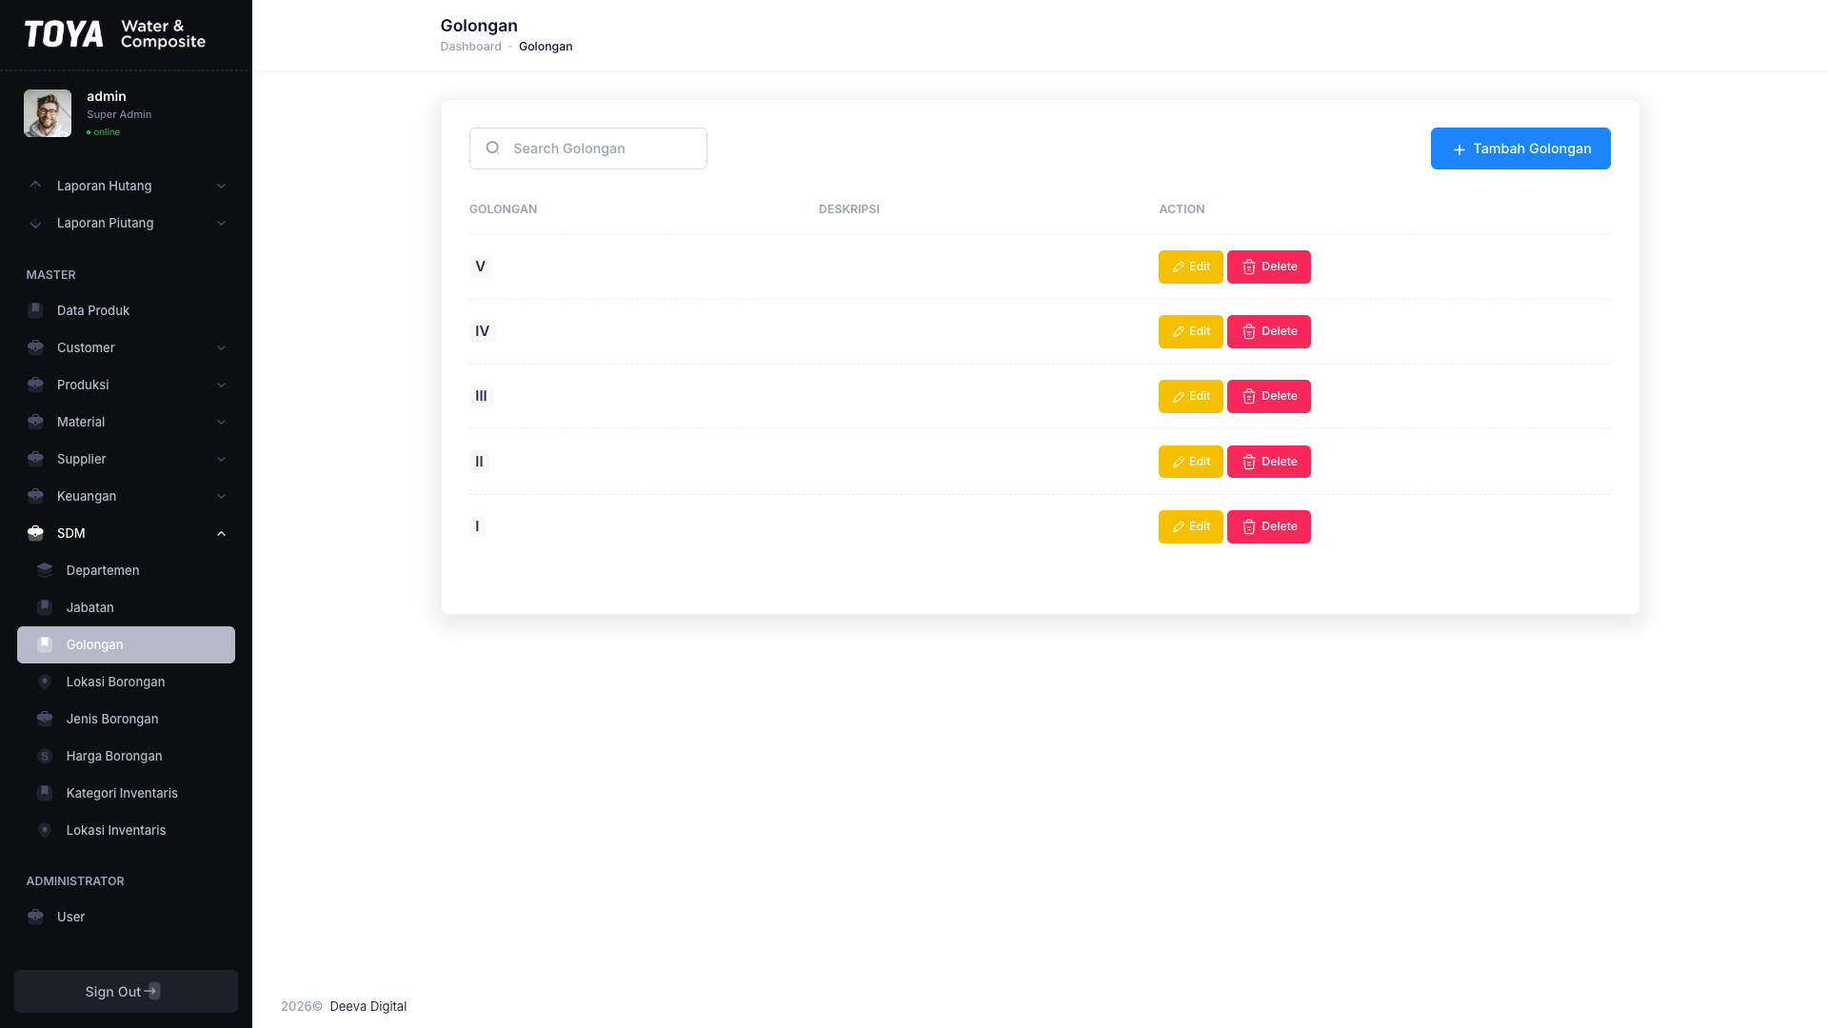Click the Material briefcase icon

coord(35,422)
